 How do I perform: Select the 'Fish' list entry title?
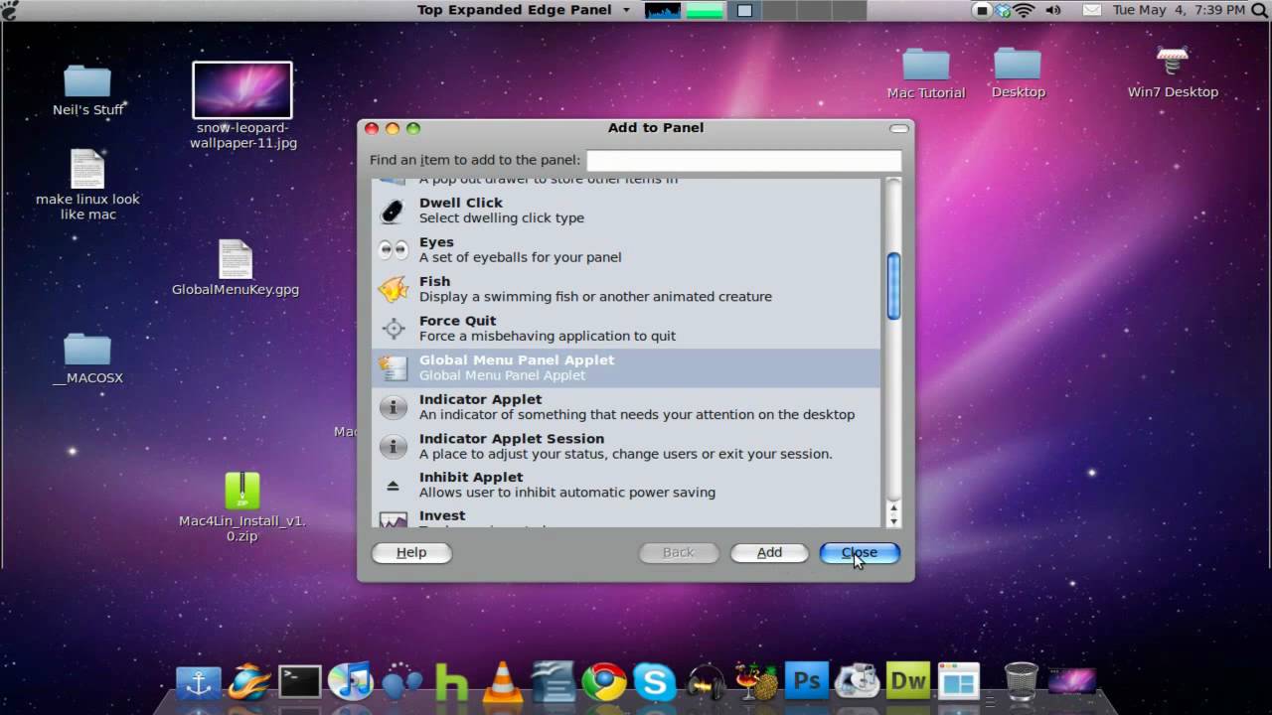click(x=434, y=282)
